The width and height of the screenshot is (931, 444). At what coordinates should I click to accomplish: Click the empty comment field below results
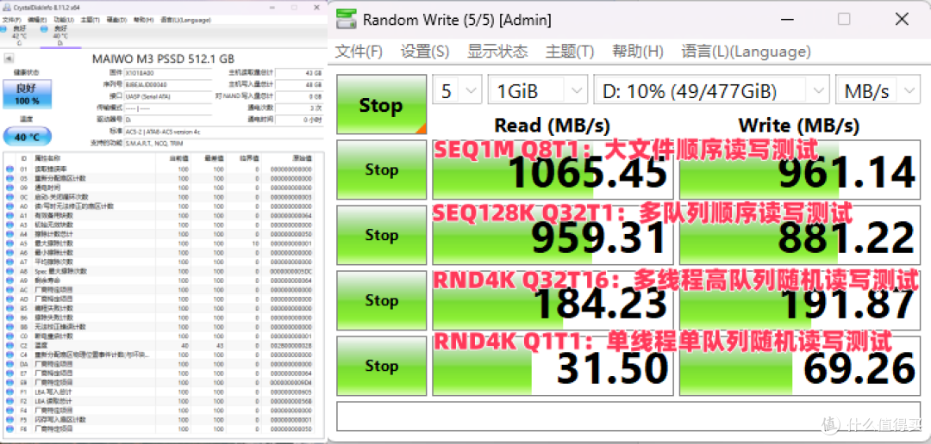click(628, 416)
